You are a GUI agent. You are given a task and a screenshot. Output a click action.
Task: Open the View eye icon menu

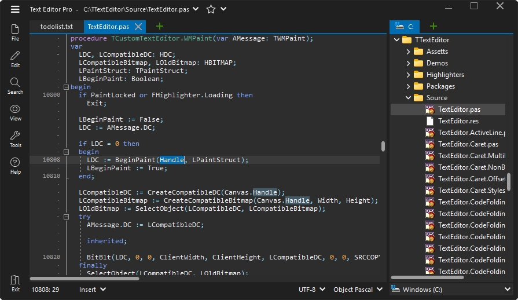pyautogui.click(x=15, y=112)
